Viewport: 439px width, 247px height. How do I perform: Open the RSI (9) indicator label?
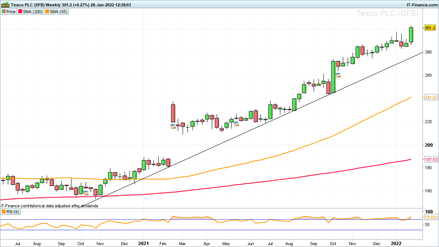tap(10, 212)
